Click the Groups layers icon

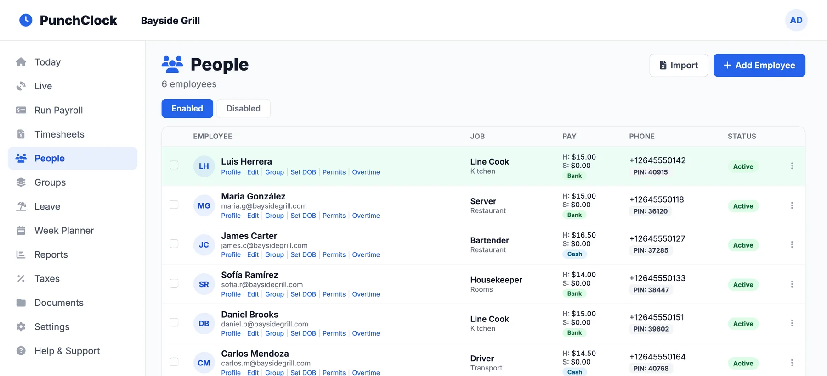pos(21,182)
